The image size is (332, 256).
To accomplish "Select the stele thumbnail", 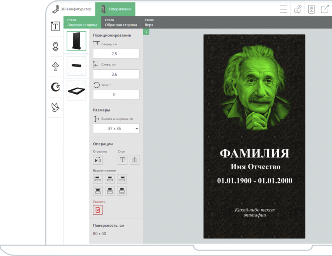I will (76, 41).
